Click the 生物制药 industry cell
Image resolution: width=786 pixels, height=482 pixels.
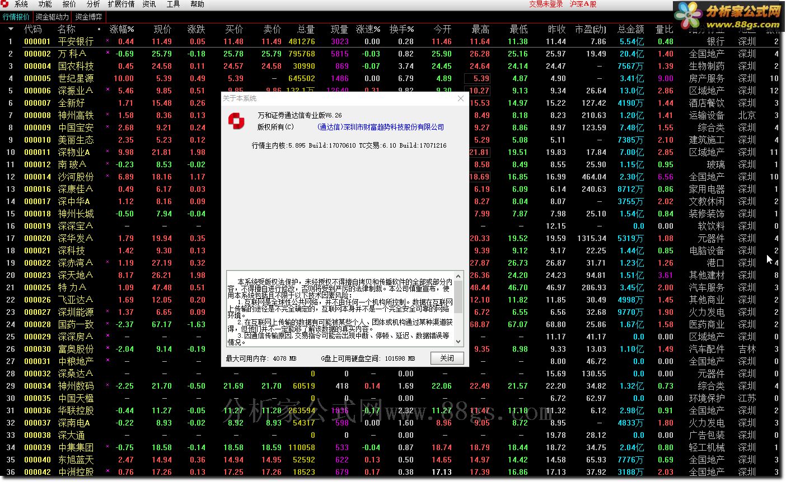pos(707,66)
